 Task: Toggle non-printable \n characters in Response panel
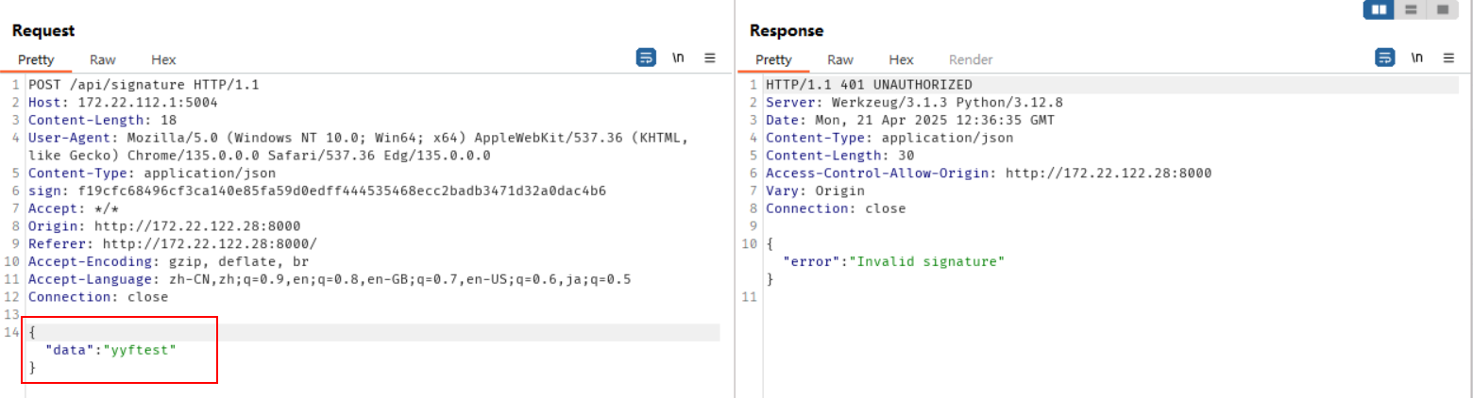tap(1416, 58)
